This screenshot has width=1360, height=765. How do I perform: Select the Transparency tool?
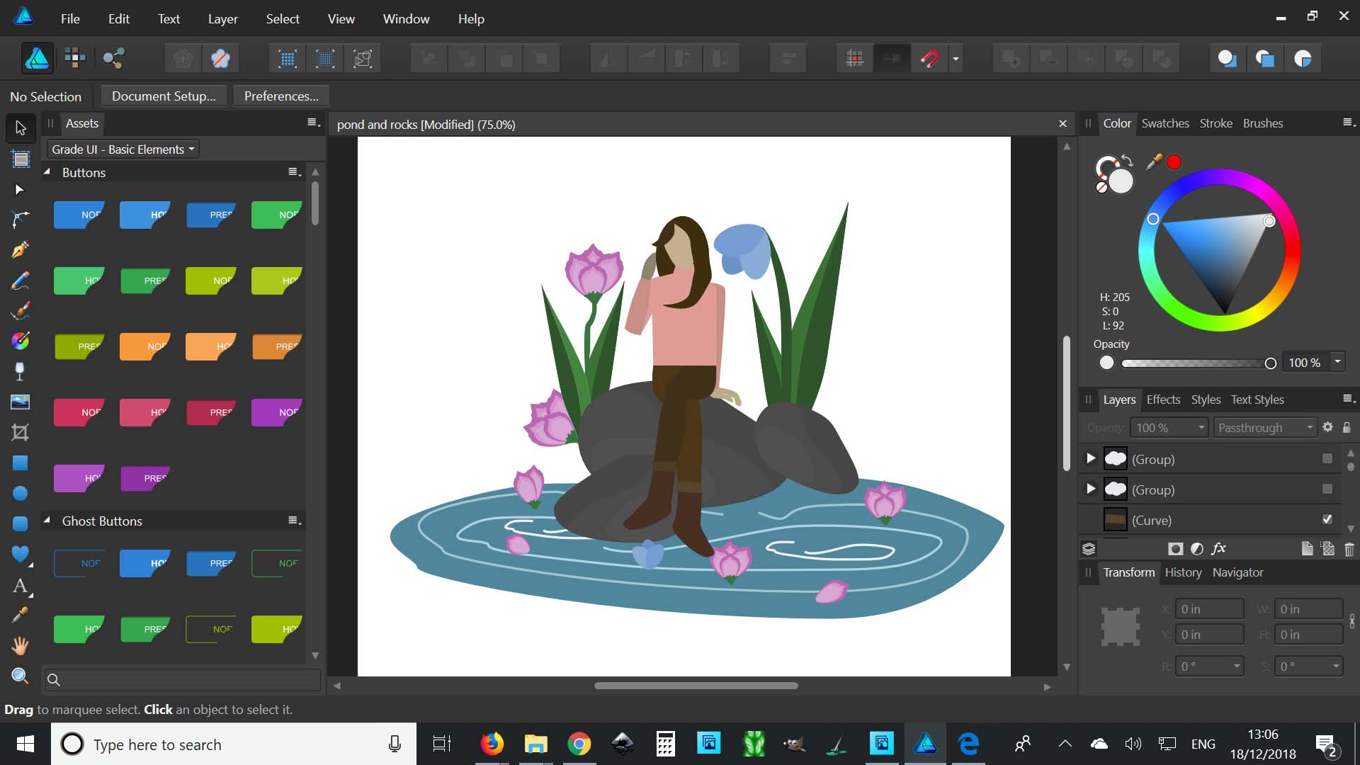(21, 371)
